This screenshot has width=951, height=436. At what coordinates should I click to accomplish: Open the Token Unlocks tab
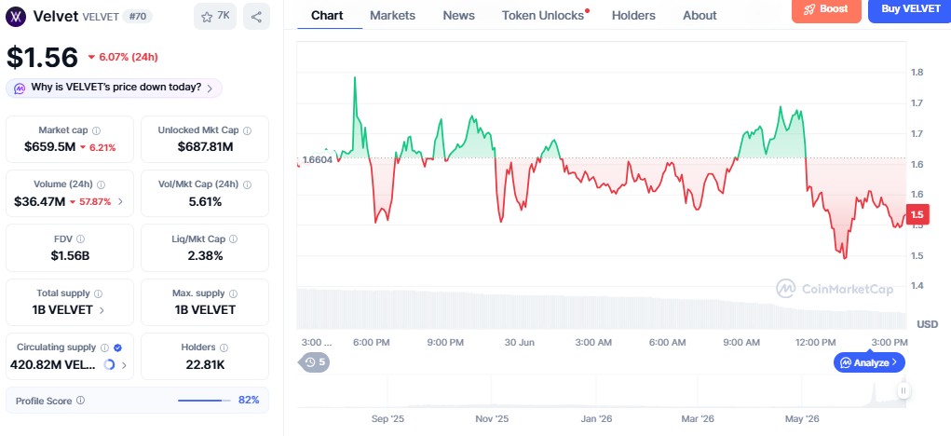tap(545, 15)
